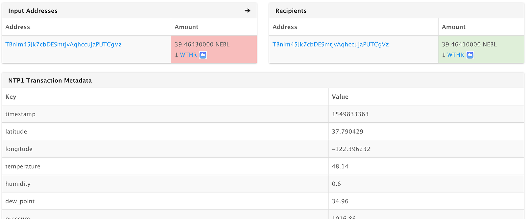Open the WTHR token link in Recipients
Screen dimensions: 526x219
point(456,55)
